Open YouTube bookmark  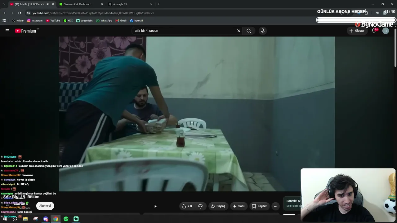pos(53,21)
